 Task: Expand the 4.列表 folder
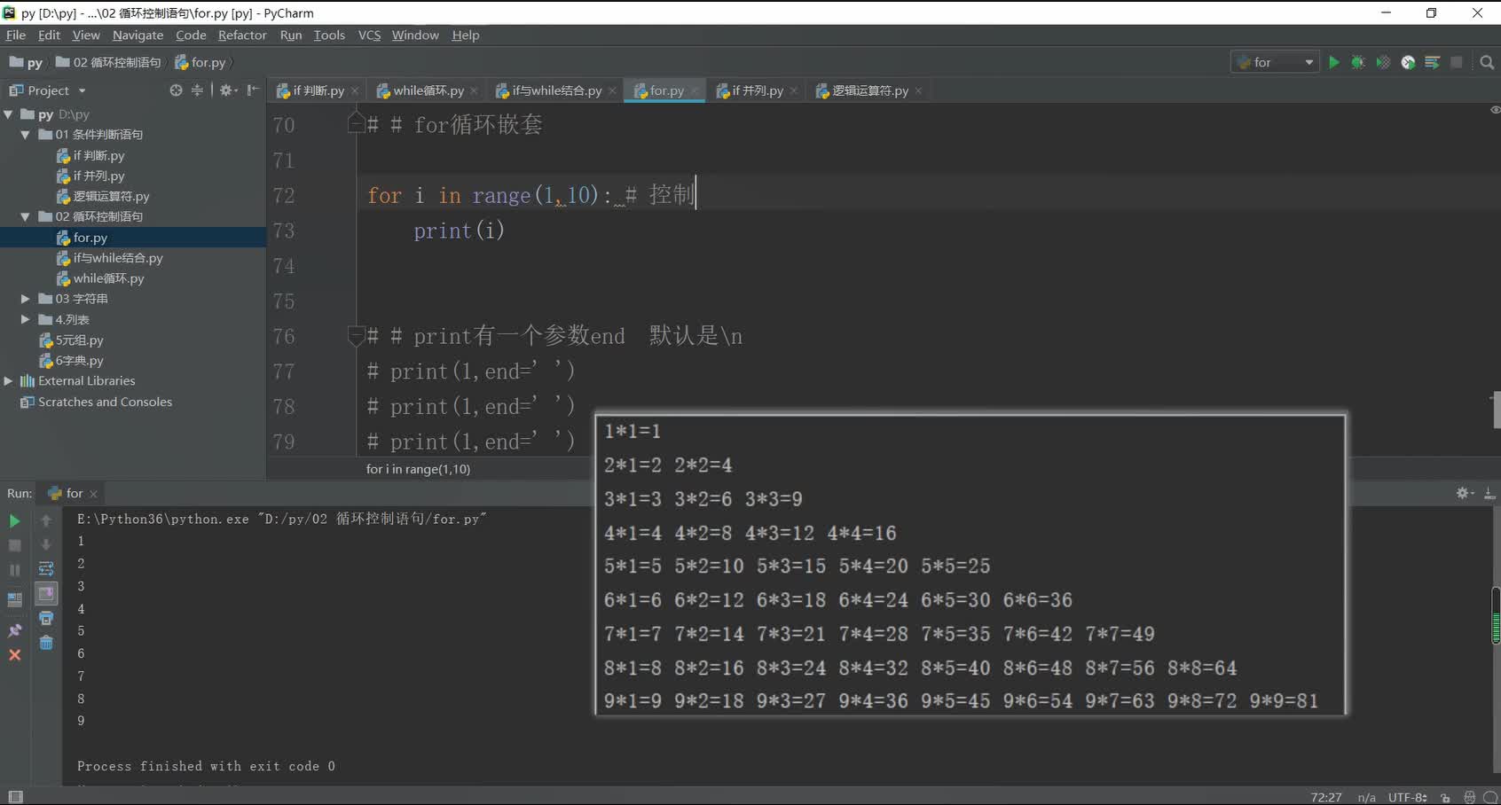click(26, 319)
